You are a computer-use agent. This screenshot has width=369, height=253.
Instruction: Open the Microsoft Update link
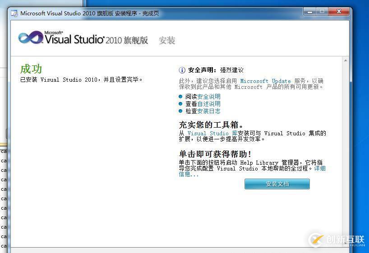(x=265, y=81)
